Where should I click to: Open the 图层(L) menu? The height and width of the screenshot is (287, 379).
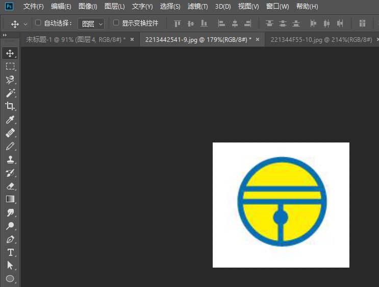tap(115, 6)
